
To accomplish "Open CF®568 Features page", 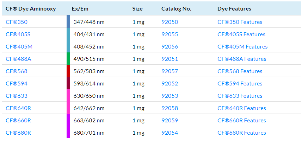I will (240, 71).
